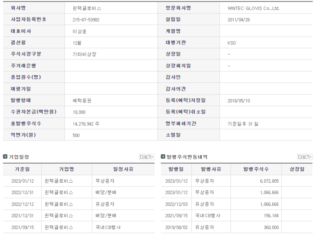Select market type 기타비상장
This screenshot has width=315, height=236.
84,54
